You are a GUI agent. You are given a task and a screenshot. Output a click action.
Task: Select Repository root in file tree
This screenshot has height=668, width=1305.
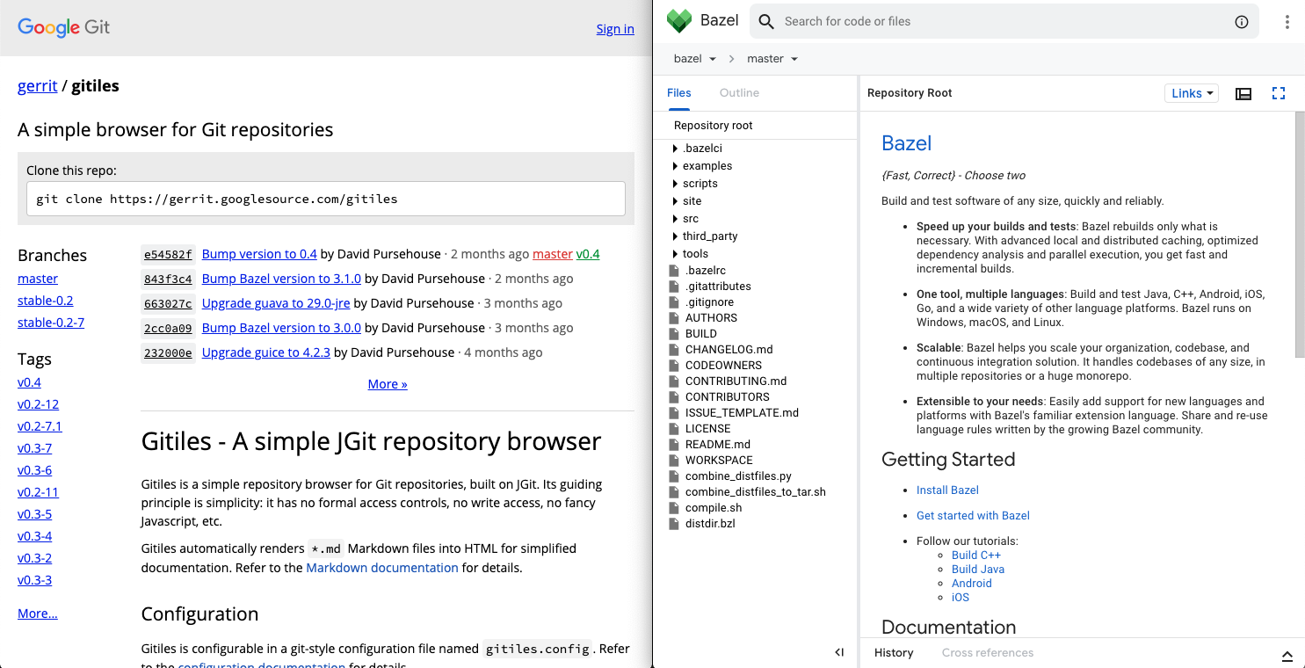tap(714, 126)
